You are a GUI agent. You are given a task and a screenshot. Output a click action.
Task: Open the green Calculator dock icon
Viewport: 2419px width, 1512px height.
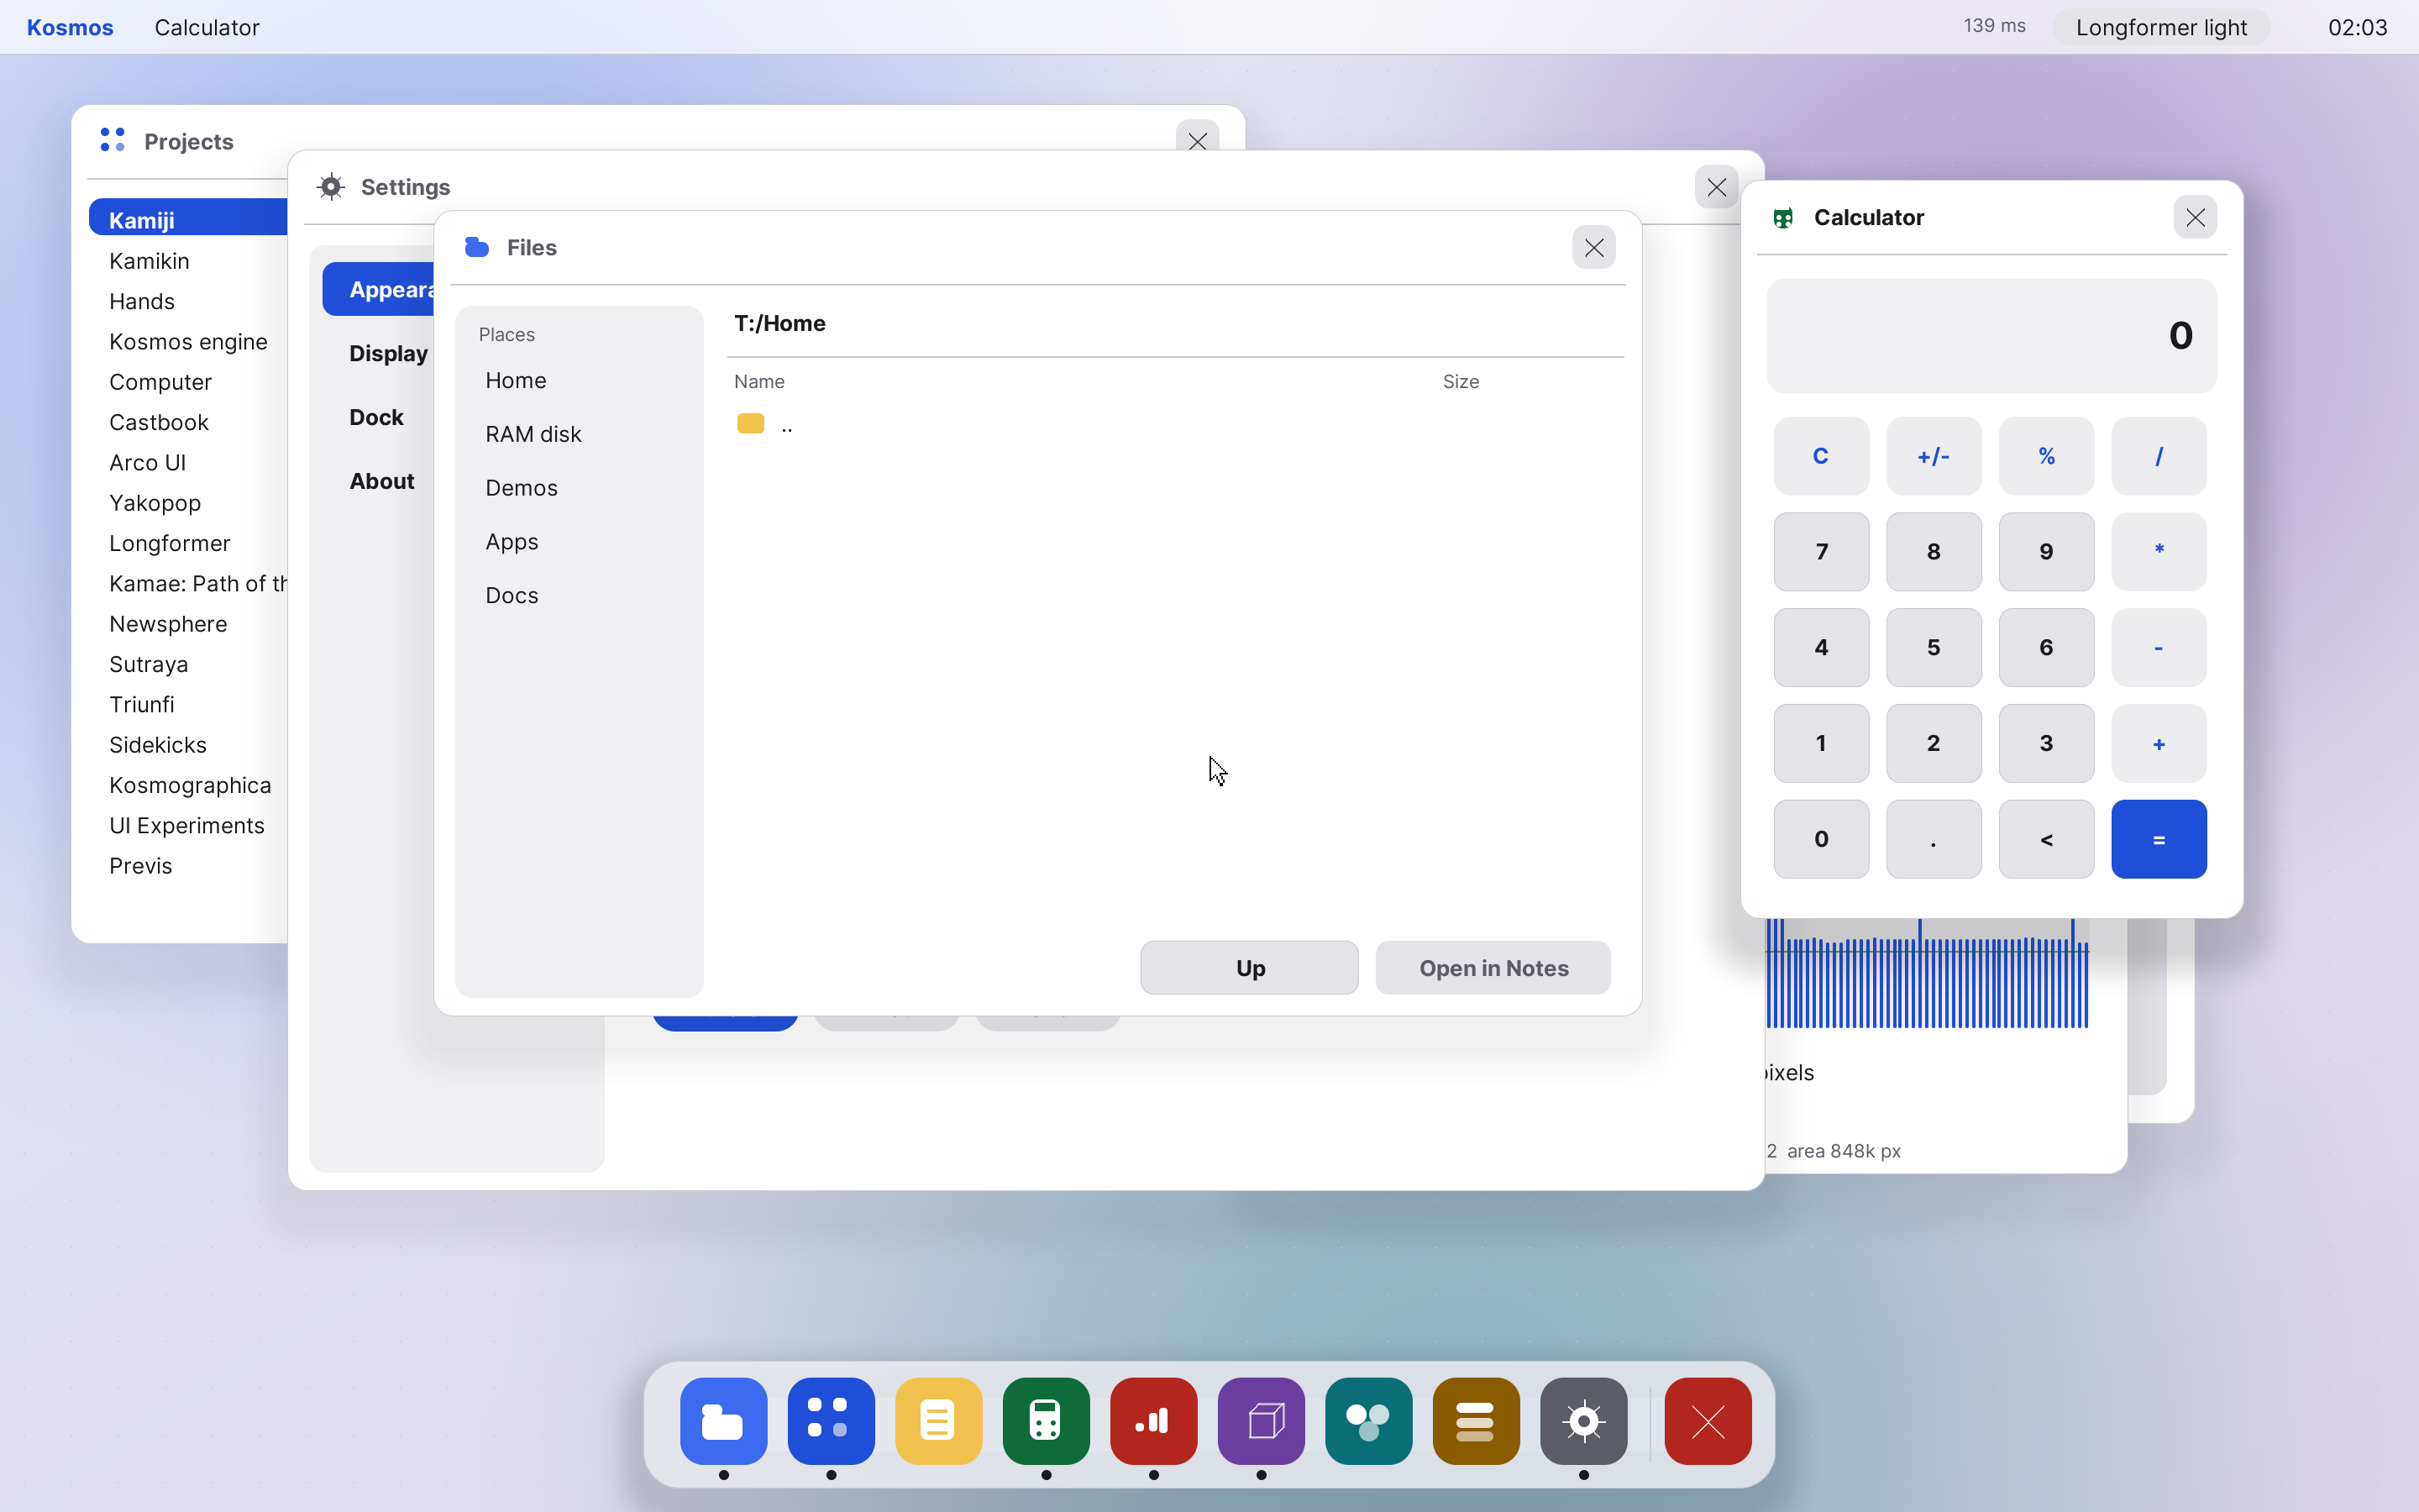pos(1046,1420)
